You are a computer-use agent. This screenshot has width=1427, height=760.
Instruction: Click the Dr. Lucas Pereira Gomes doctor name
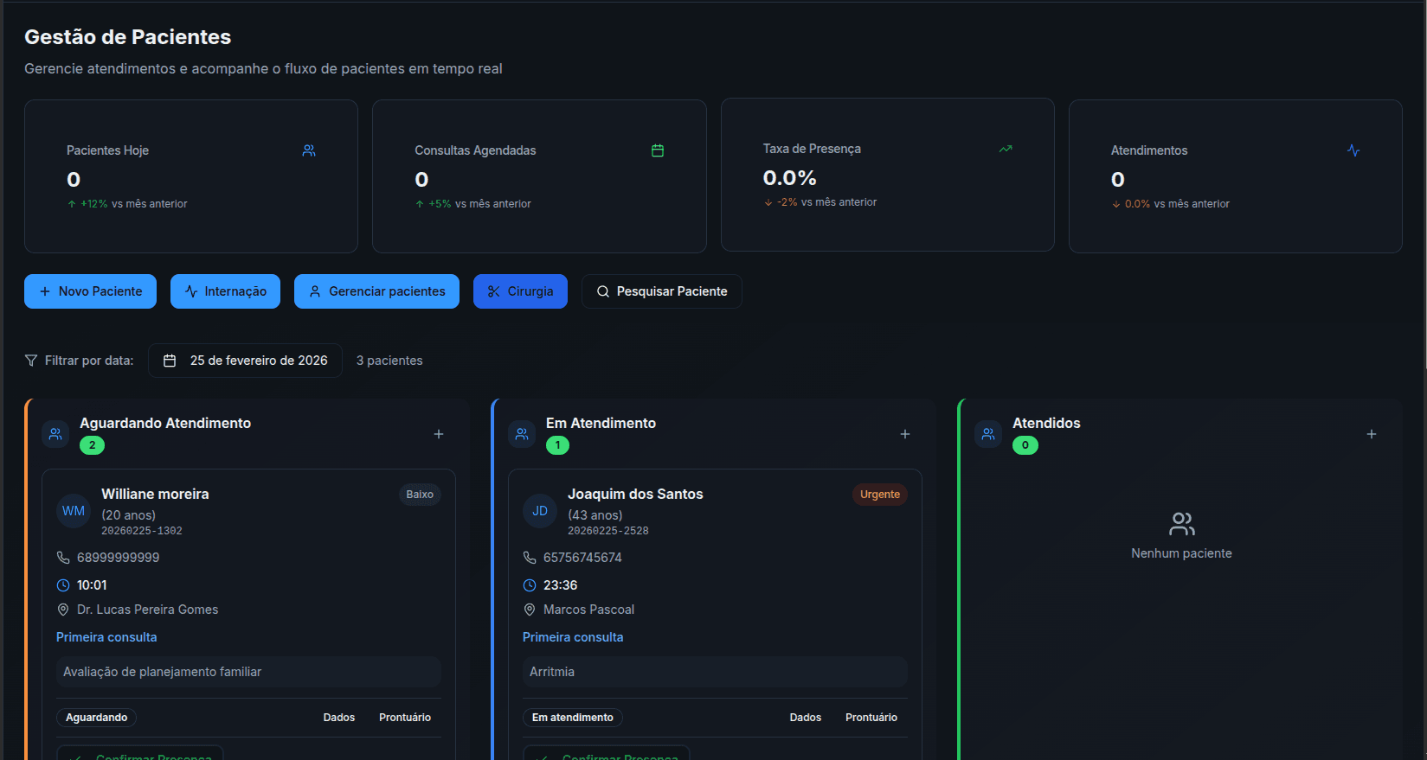(147, 610)
